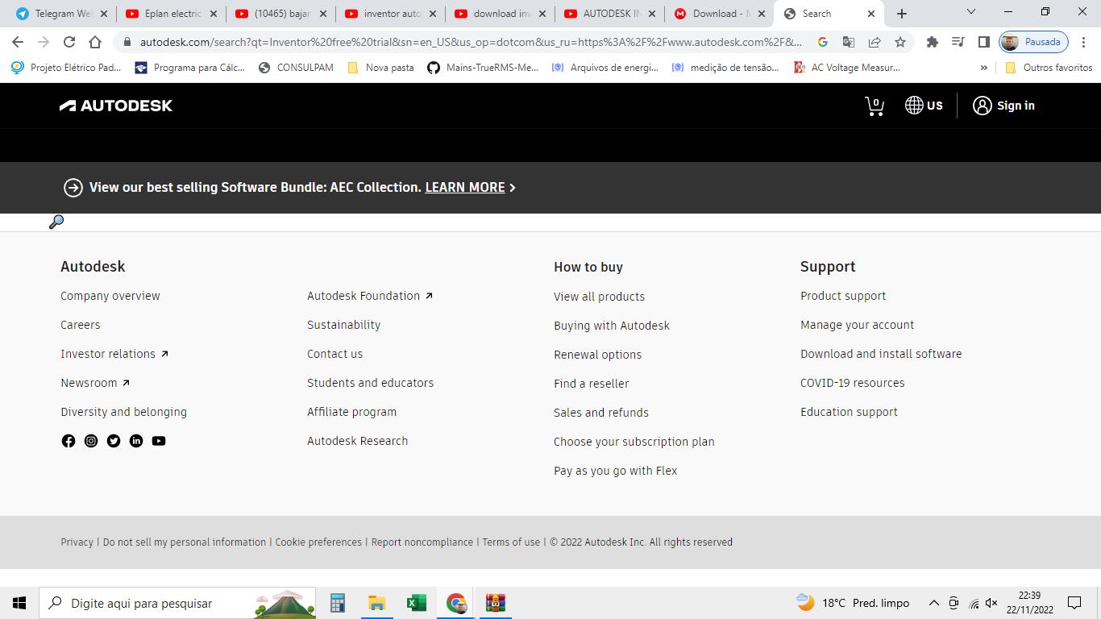Open Autodesk LinkedIn page icon
This screenshot has height=619, width=1101.
(x=136, y=441)
